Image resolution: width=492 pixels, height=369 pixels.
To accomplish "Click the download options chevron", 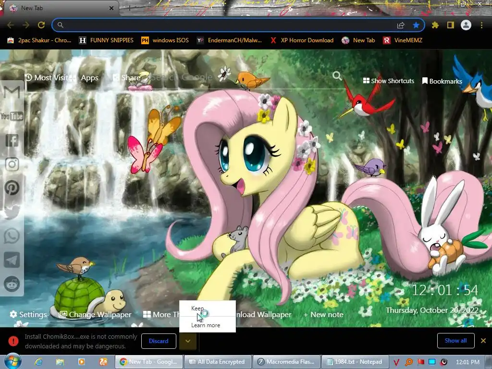I will click(188, 341).
